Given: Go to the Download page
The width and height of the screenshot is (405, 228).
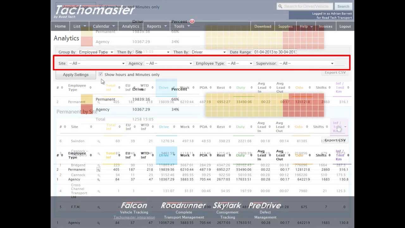Looking at the screenshot, I should tap(263, 26).
